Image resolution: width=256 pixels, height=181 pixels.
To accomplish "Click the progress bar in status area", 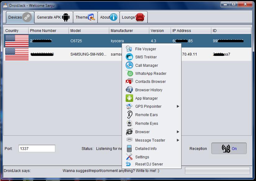I will click(217, 170).
